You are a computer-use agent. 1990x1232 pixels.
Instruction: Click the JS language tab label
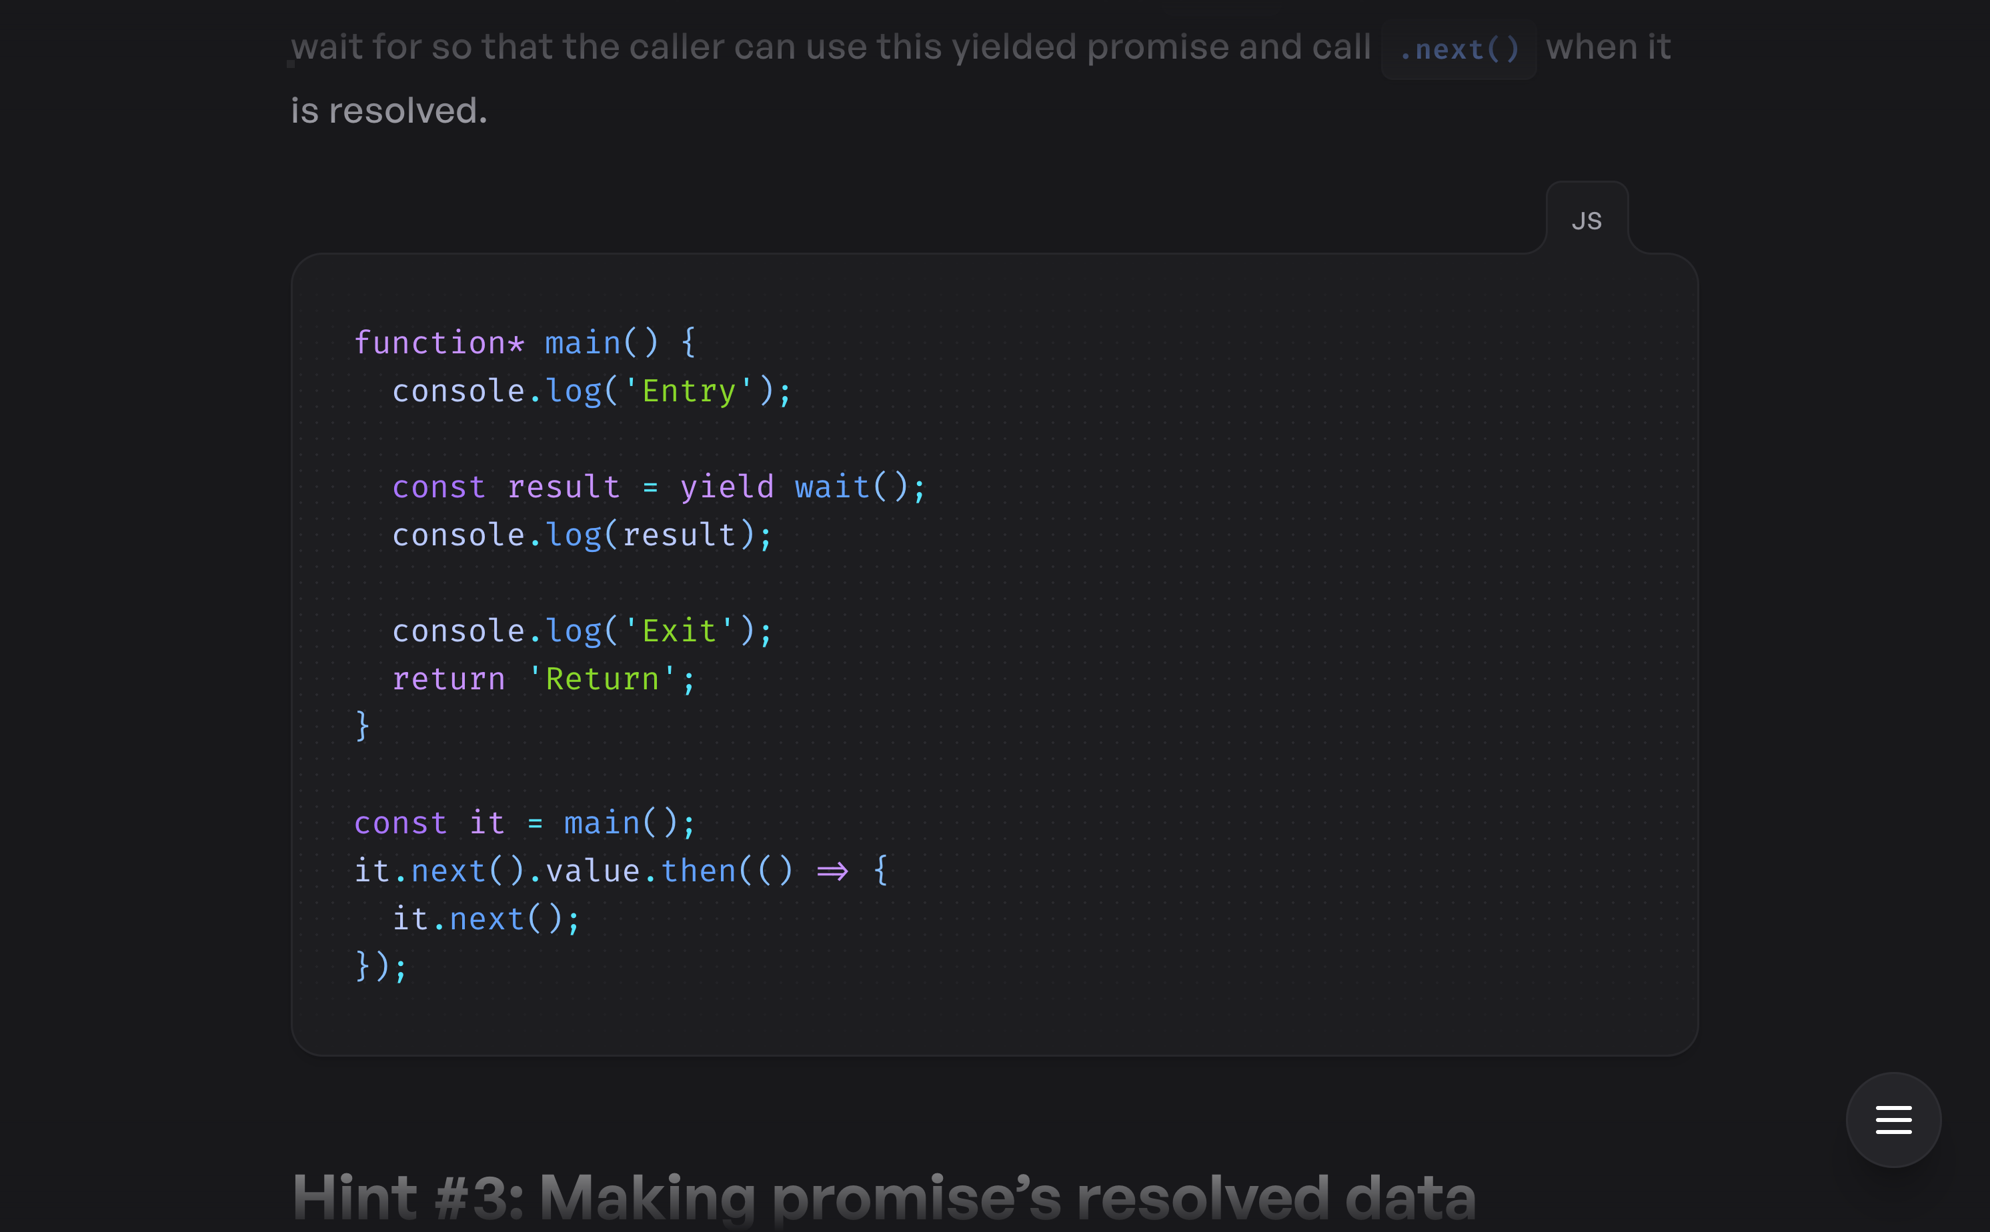point(1587,221)
